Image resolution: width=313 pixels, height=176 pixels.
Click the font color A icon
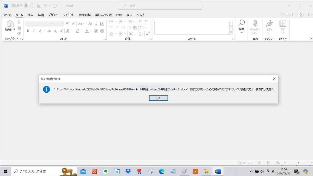[87, 31]
